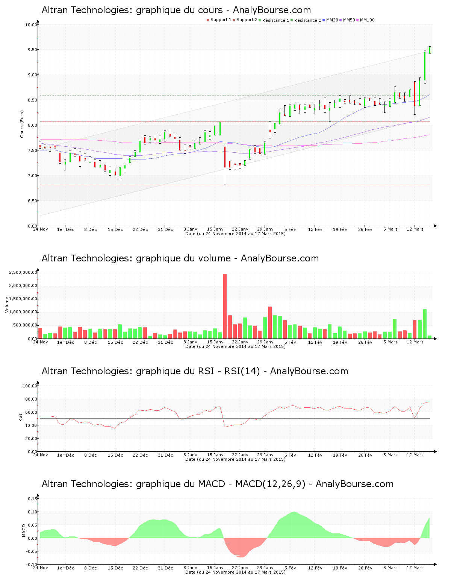Click '1er Déc' date on MACD chart axis
Viewport: 451px width, 583px height.
(x=66, y=568)
